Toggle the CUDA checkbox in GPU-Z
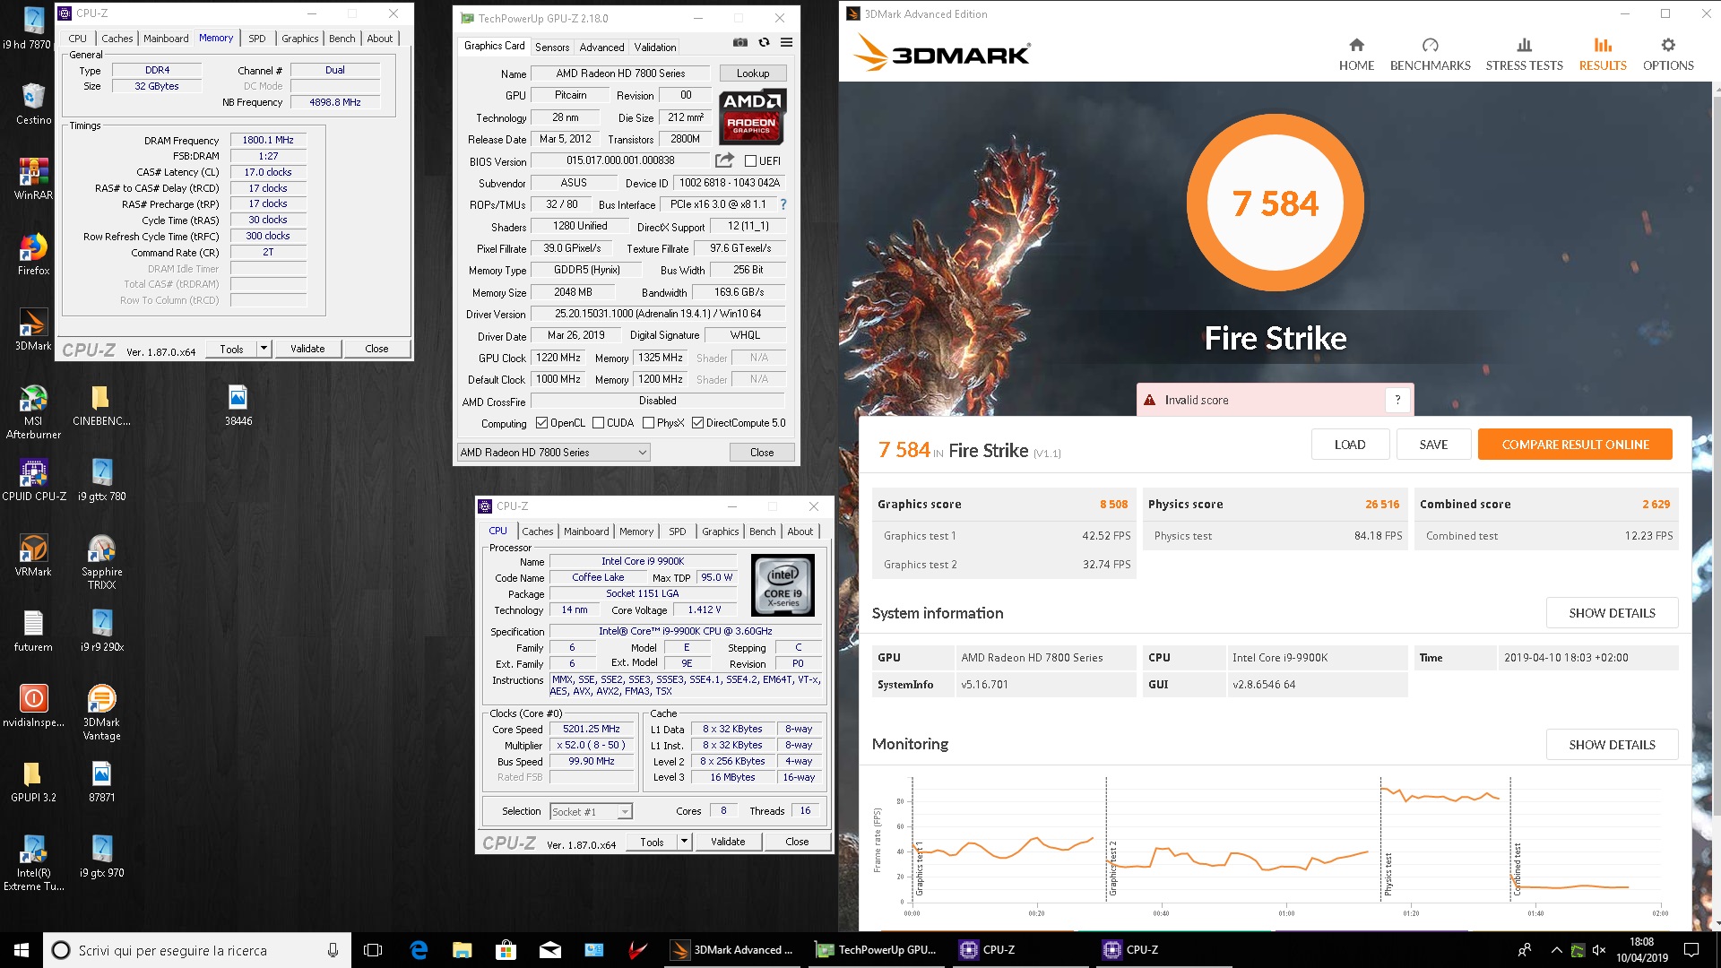 coord(599,423)
